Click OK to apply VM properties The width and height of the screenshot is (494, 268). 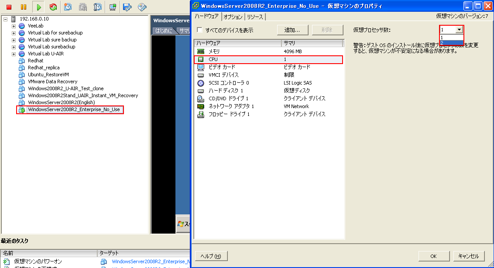tap(433, 256)
